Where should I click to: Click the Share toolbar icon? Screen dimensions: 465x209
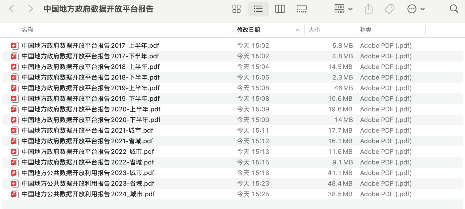(369, 9)
